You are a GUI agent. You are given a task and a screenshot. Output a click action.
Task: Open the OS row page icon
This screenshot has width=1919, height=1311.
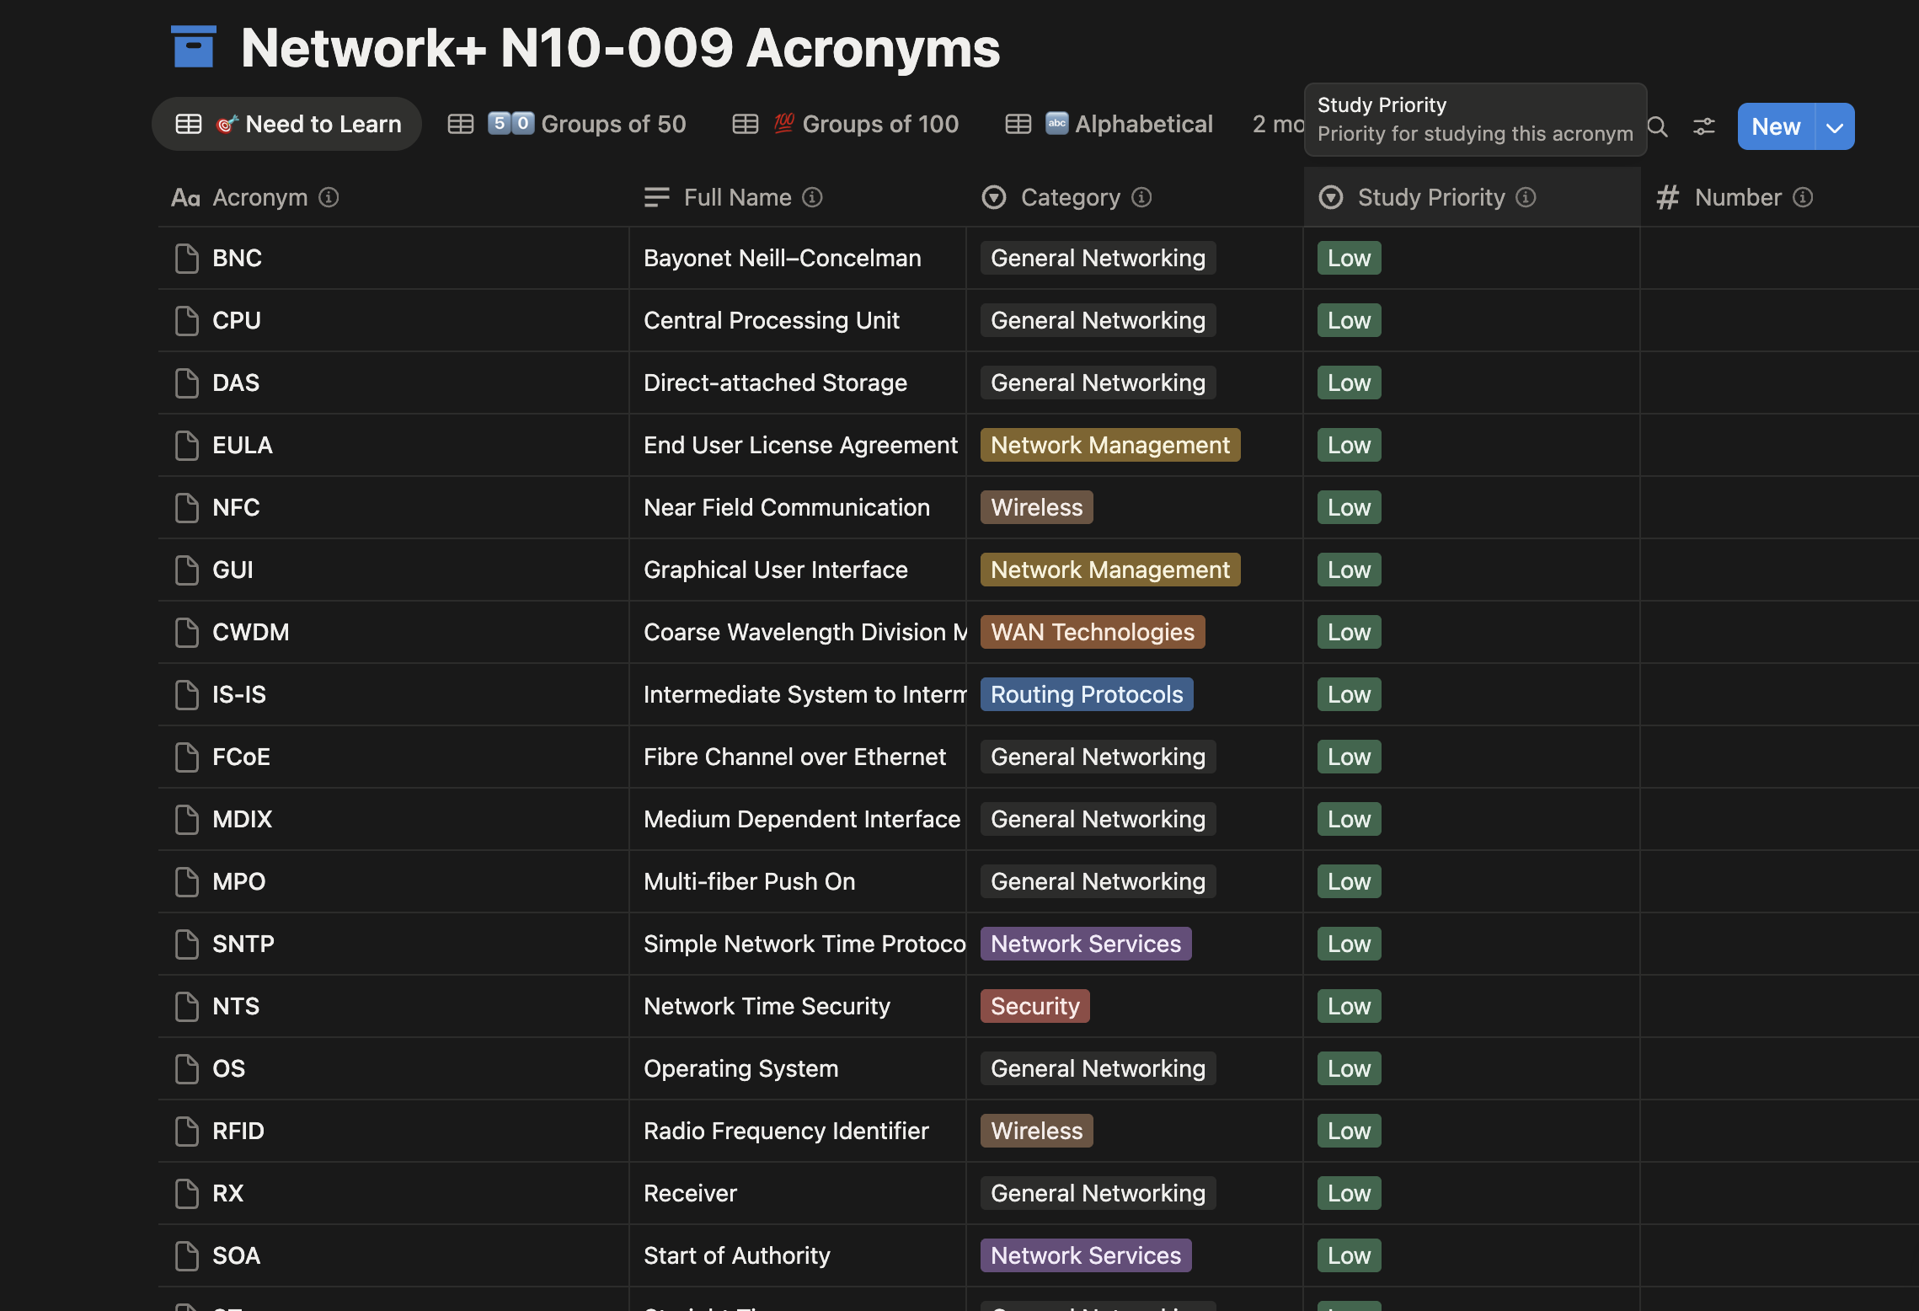pyautogui.click(x=186, y=1068)
